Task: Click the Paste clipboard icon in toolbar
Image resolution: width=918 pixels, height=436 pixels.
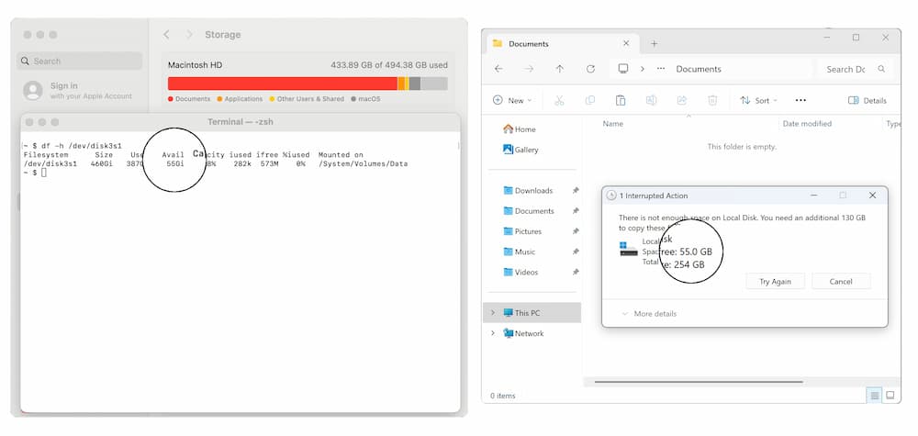Action: 621,100
